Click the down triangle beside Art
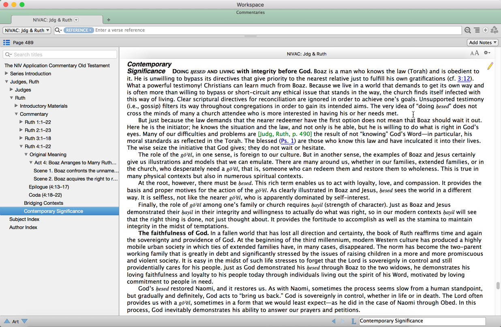The height and width of the screenshot is (327, 501). pyautogui.click(x=25, y=321)
